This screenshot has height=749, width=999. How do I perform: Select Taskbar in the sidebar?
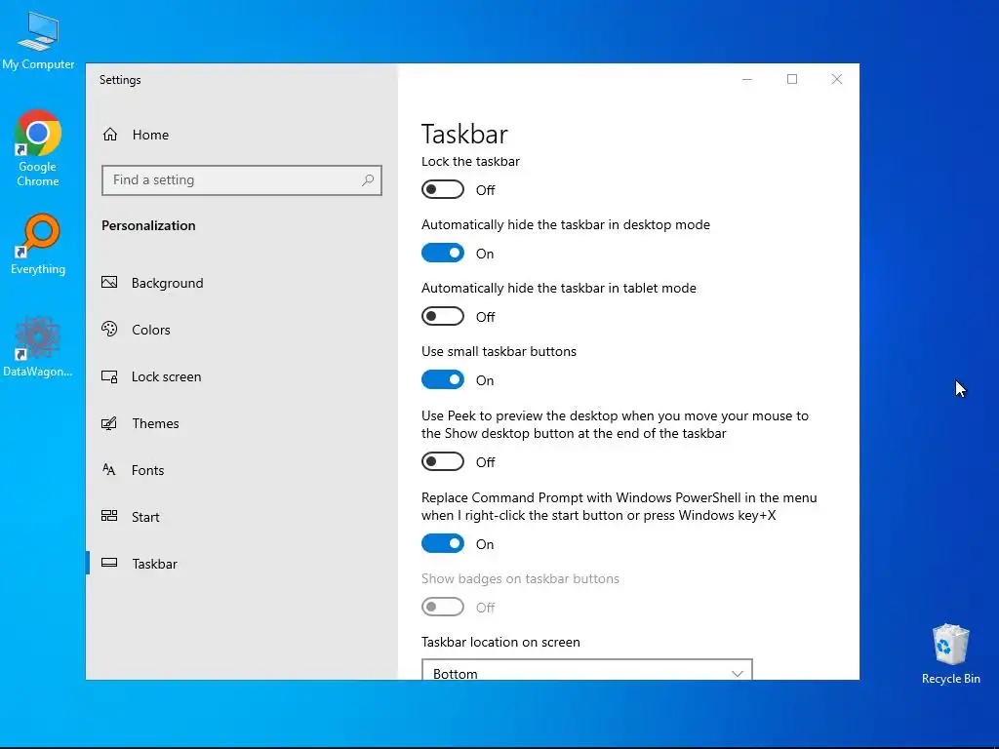click(242, 564)
